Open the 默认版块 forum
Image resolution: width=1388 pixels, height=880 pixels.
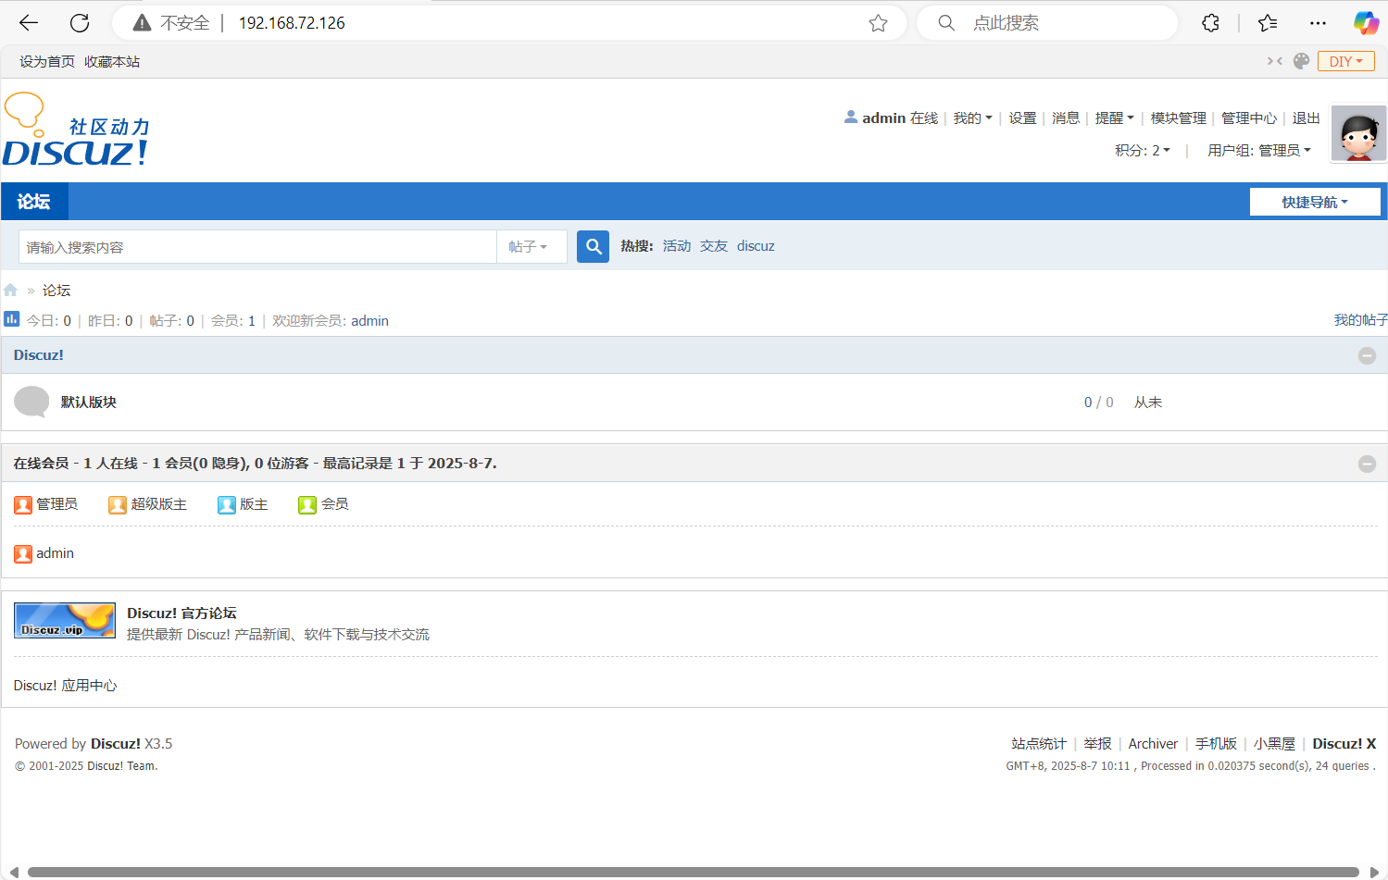click(x=89, y=402)
